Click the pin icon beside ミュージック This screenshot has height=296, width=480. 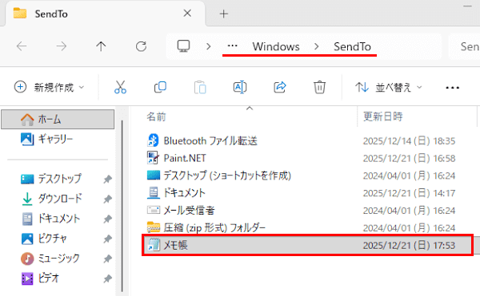pyautogui.click(x=107, y=259)
